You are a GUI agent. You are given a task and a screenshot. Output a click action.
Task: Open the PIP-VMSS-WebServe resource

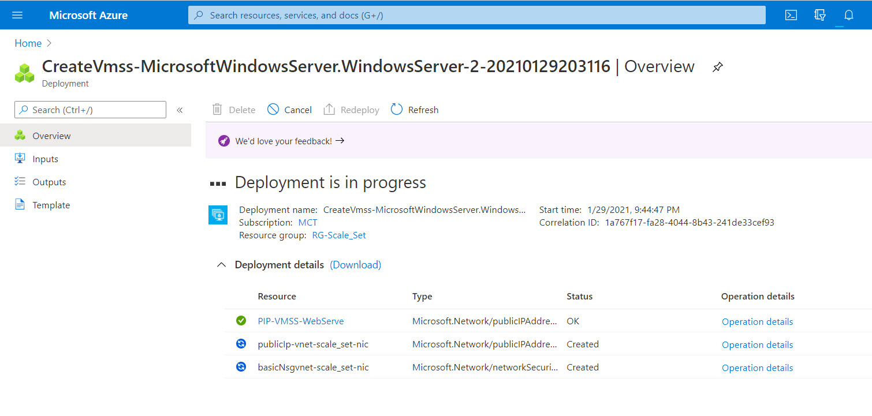point(300,321)
